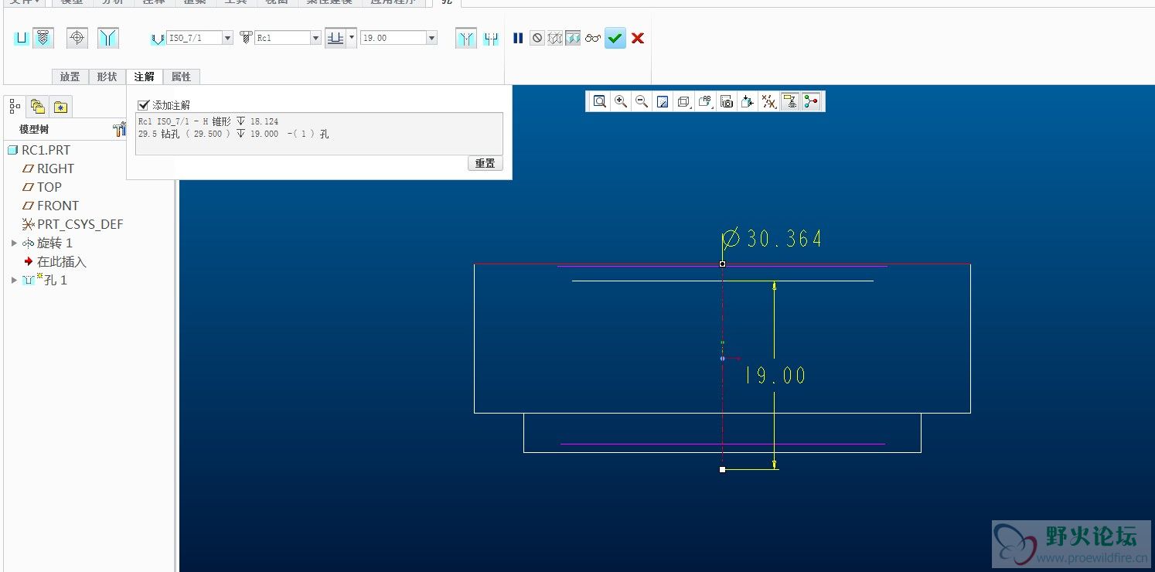The width and height of the screenshot is (1155, 572).
Task: Select the 在此插入 insert-here marker
Action: (55, 262)
